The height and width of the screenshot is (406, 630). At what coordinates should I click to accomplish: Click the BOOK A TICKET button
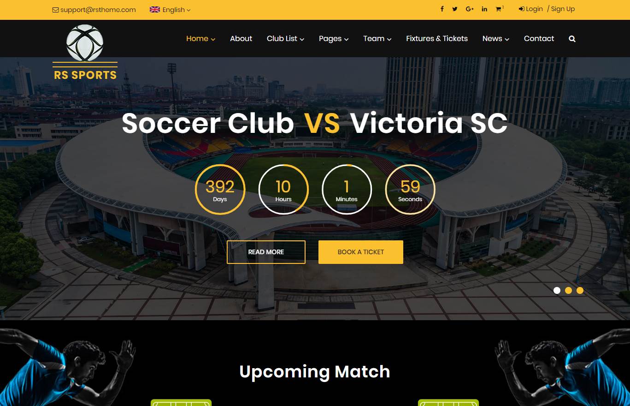361,252
